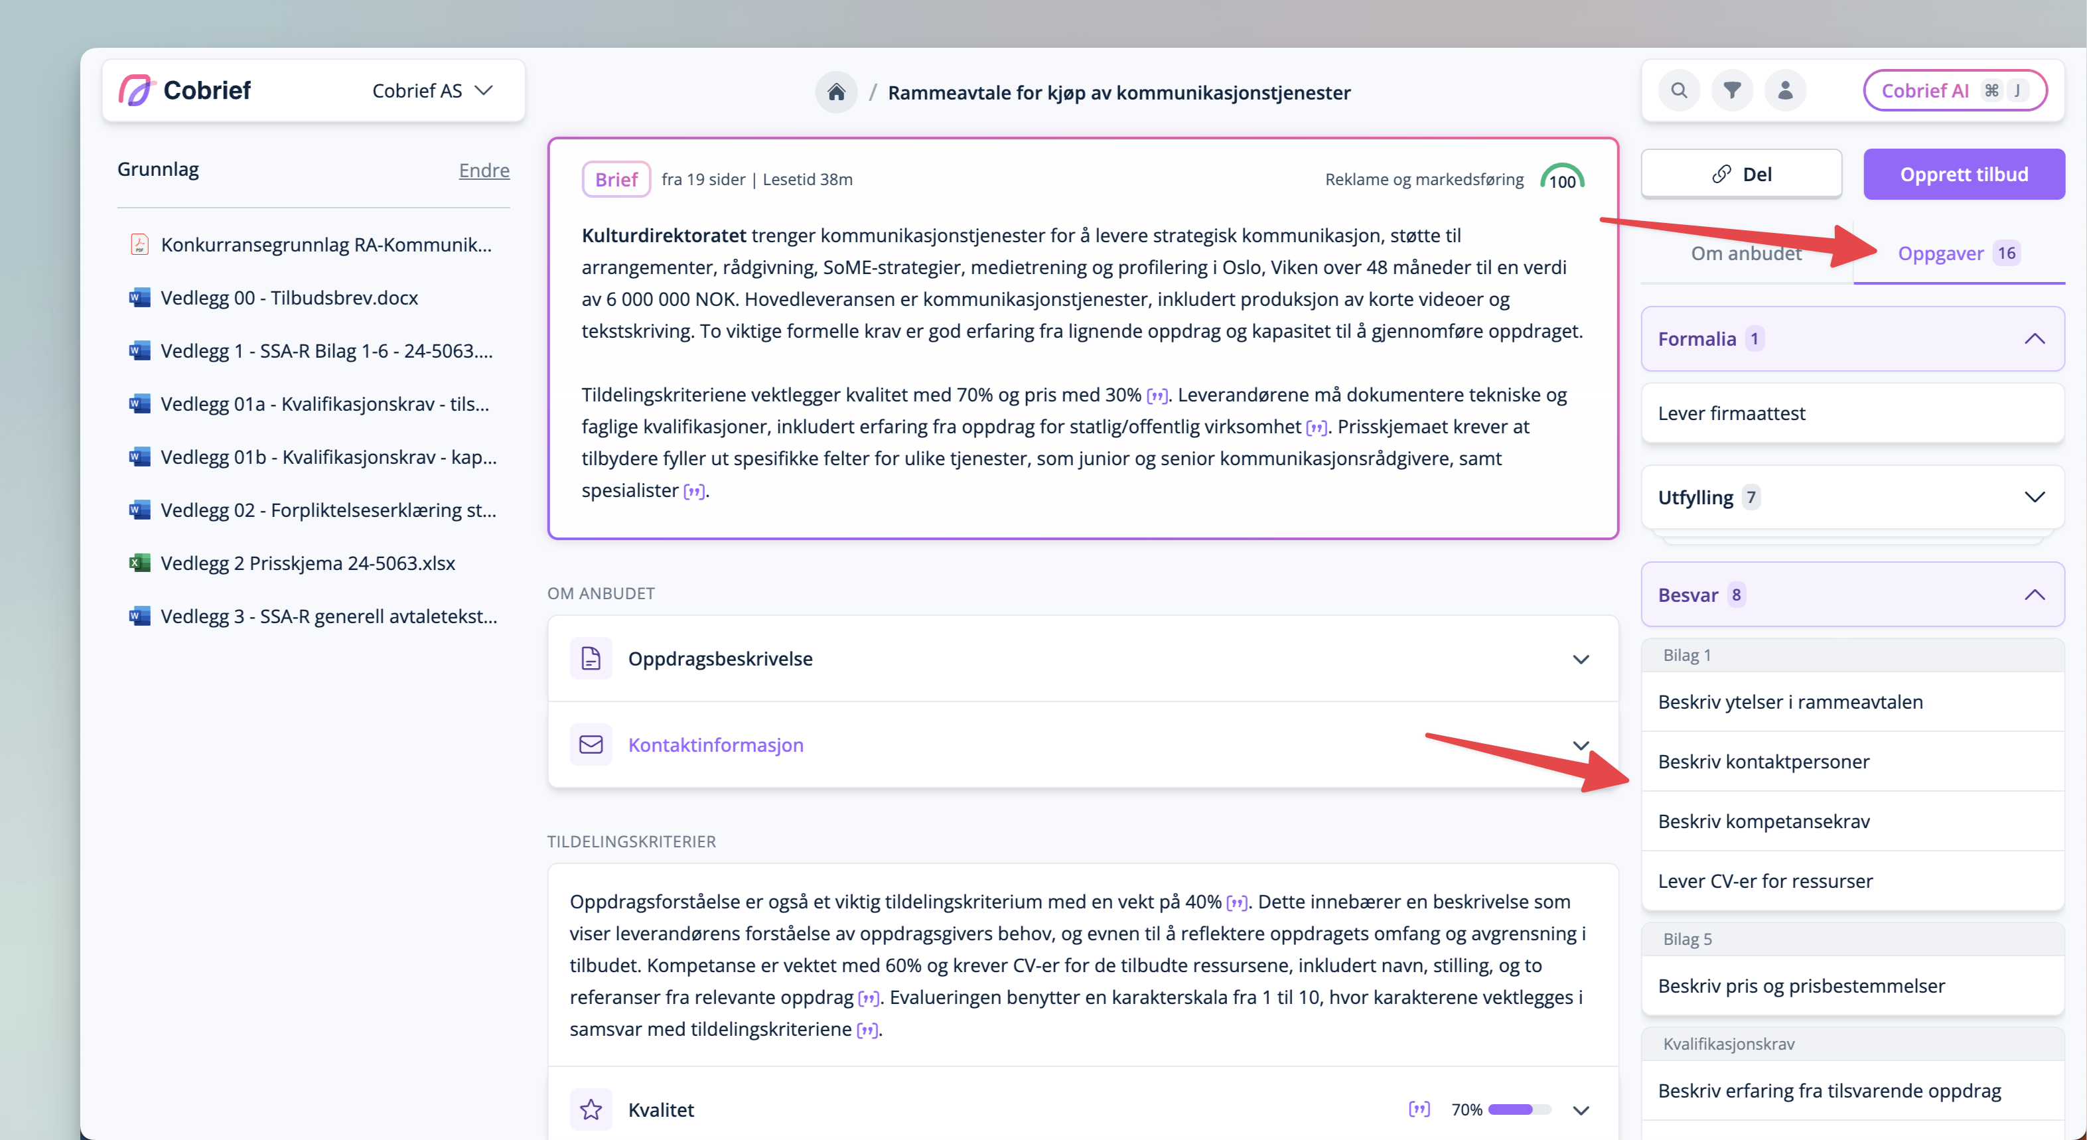Click the citation icon next to Kvalitet 70%
Screen dimensions: 2087x1140
(1419, 1109)
